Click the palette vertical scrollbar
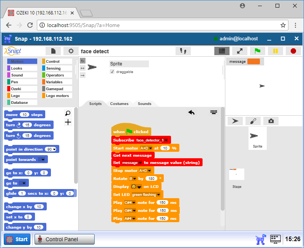The image size is (304, 248). pyautogui.click(x=76, y=146)
